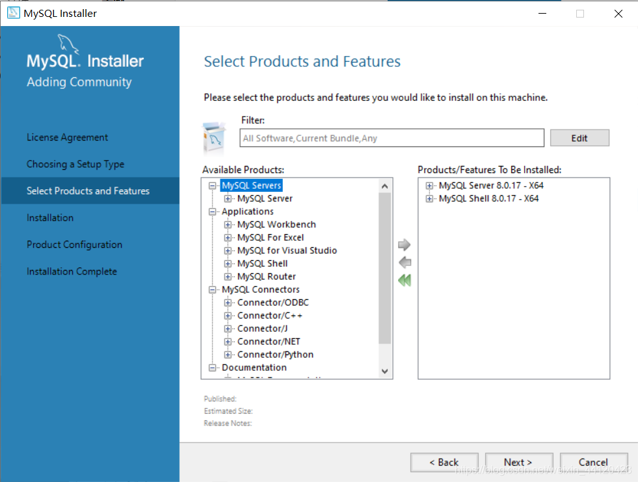Select MySQL Shell in Available Products
Viewport: 638px width, 482px height.
(263, 264)
